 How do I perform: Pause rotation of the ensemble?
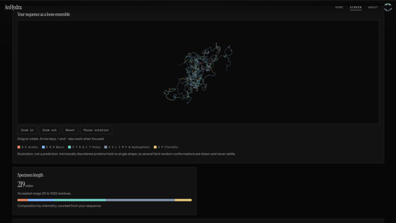click(x=96, y=130)
